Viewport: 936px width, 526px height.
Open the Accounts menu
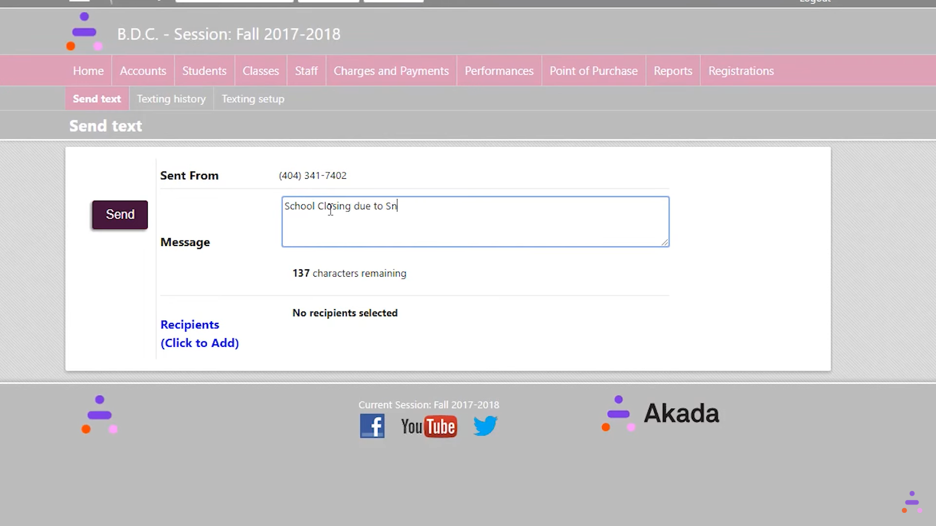pyautogui.click(x=143, y=71)
